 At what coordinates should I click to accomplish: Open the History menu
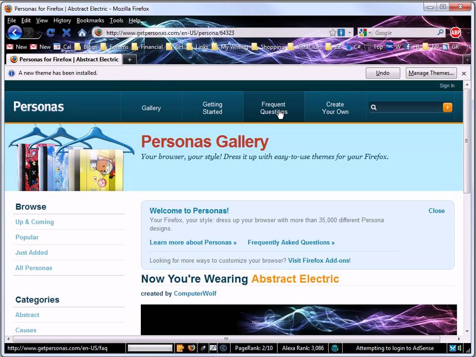coord(62,20)
